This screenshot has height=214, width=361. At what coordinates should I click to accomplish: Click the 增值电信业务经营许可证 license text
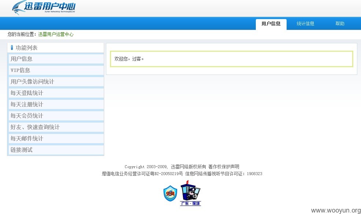point(143,174)
